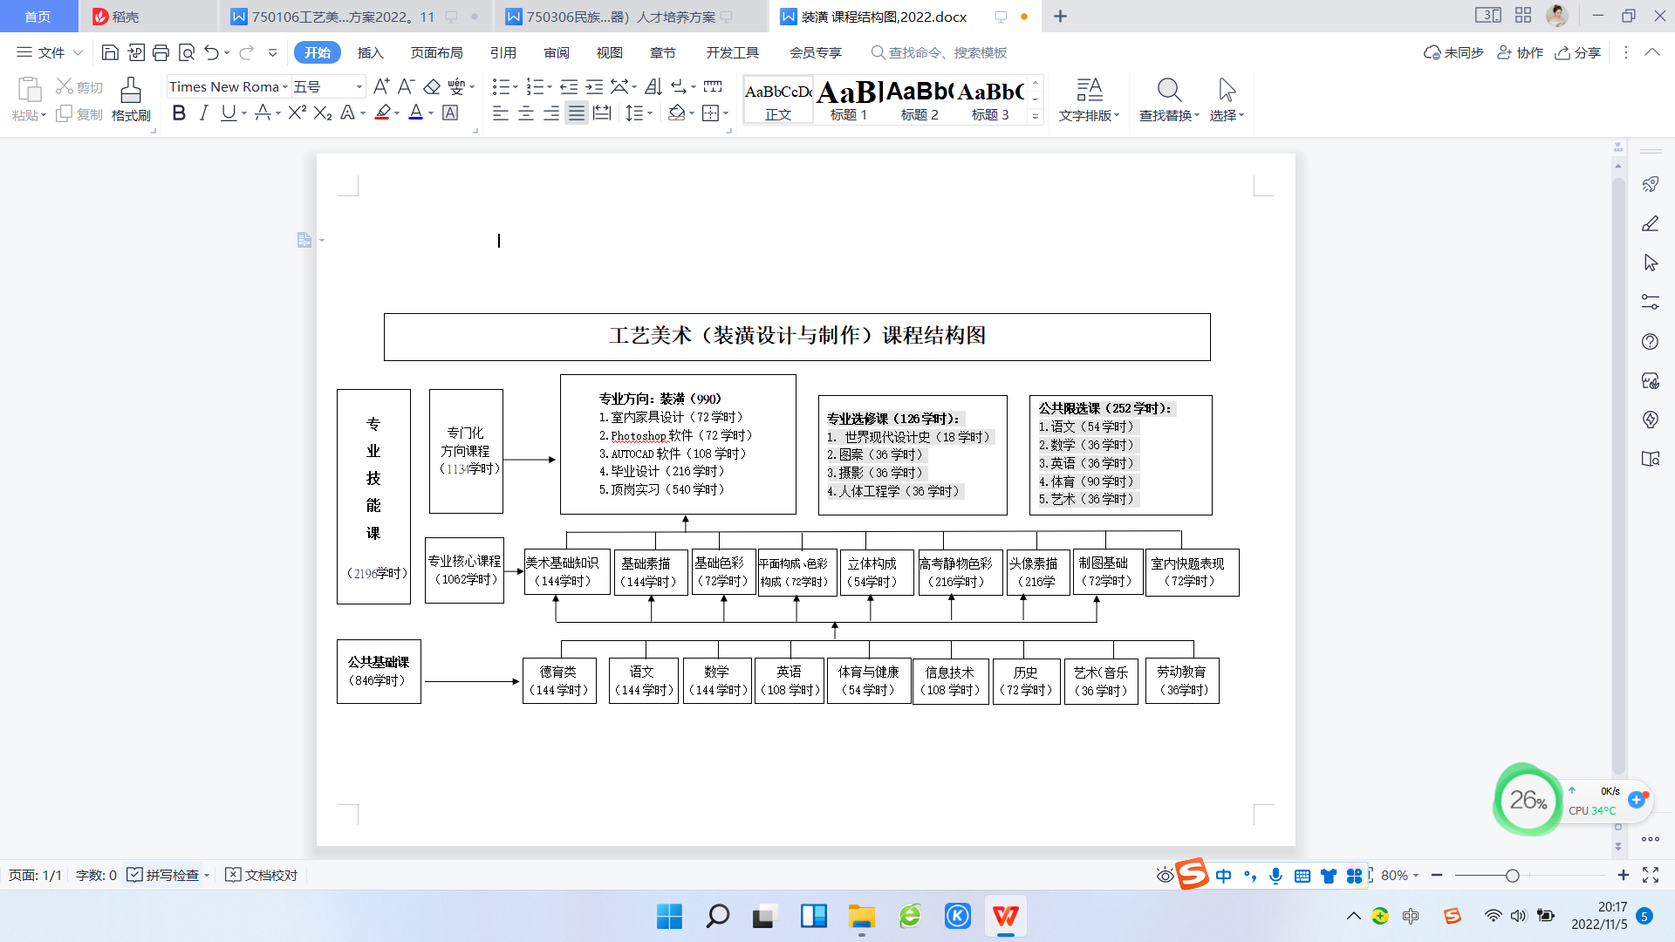
Task: Toggle Bold formatting
Action: (x=179, y=113)
